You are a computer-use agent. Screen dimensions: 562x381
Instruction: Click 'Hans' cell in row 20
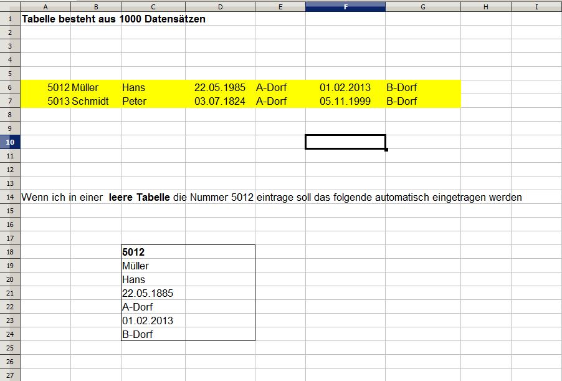click(x=153, y=279)
